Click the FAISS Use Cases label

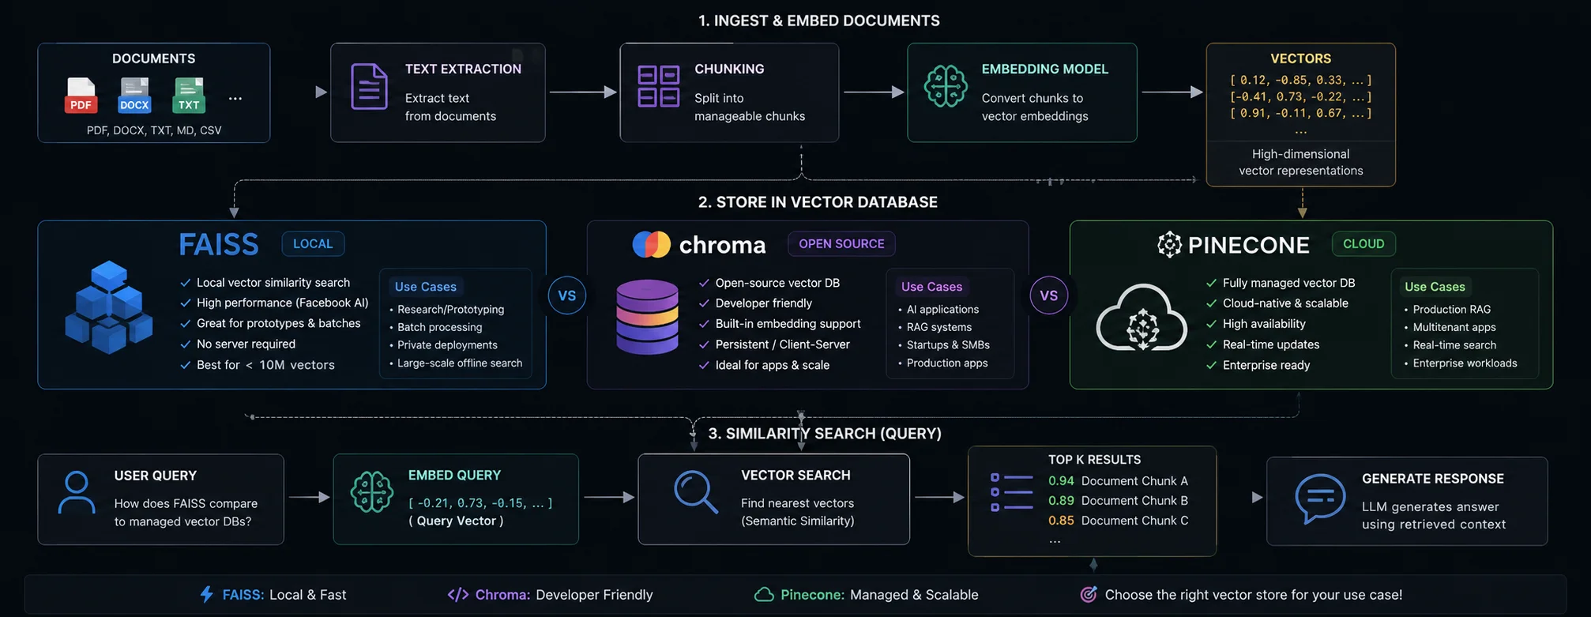pos(426,287)
